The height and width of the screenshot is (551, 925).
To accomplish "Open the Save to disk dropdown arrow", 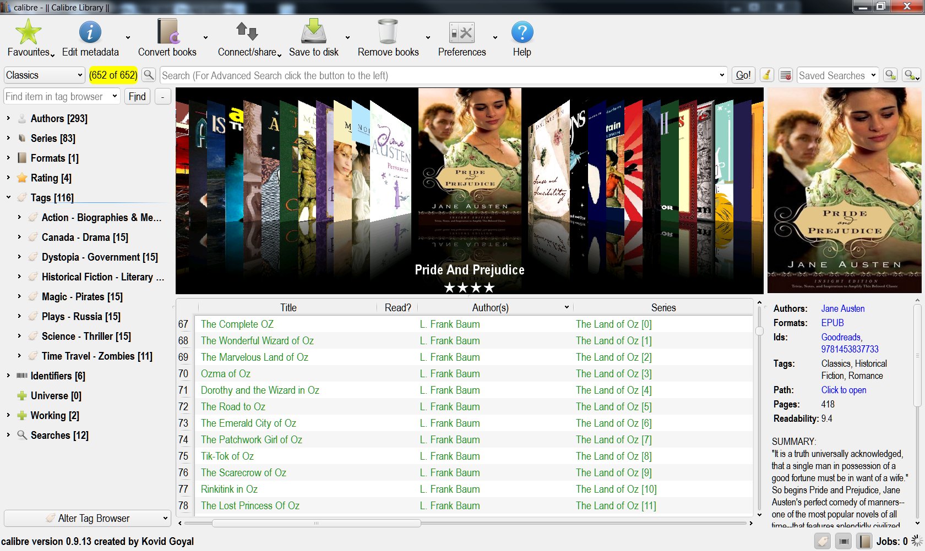I will tap(347, 37).
